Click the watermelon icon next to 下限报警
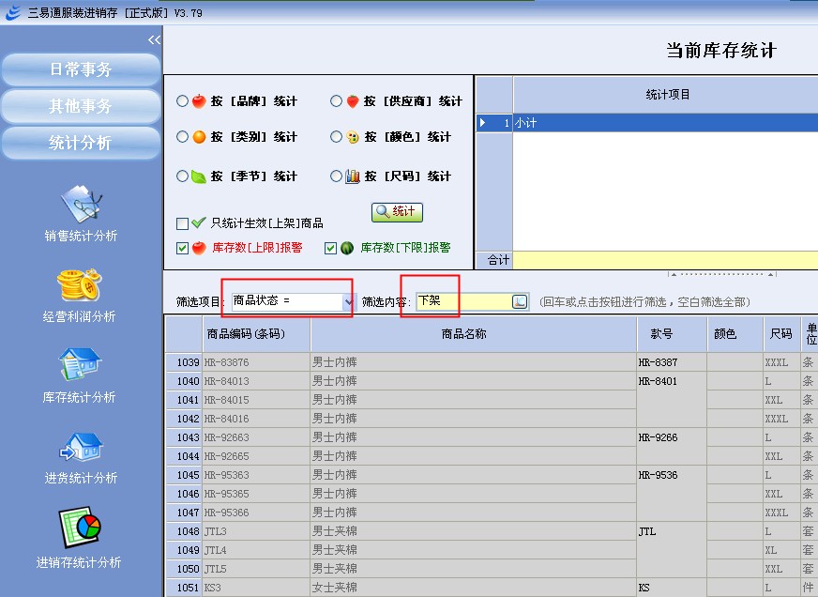This screenshot has width=818, height=597. tap(347, 248)
